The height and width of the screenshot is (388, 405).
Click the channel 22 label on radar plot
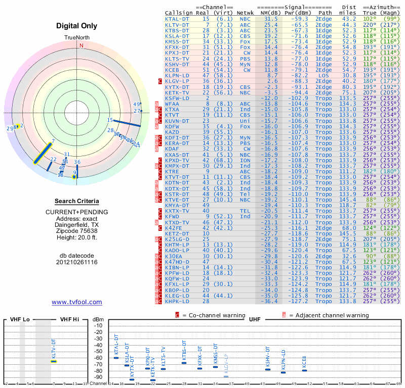click(54, 159)
